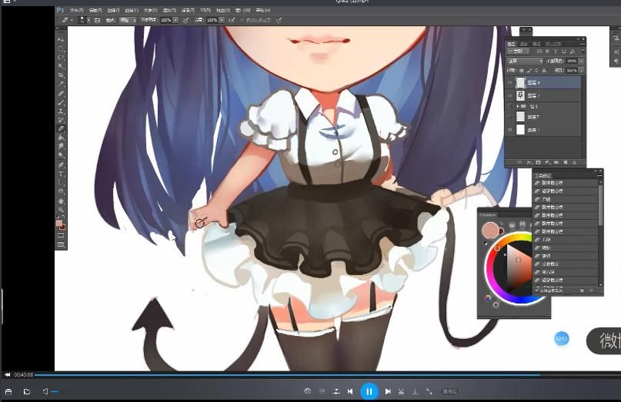Open the Image (I) menu
The image size is (621, 402).
[x=114, y=10]
